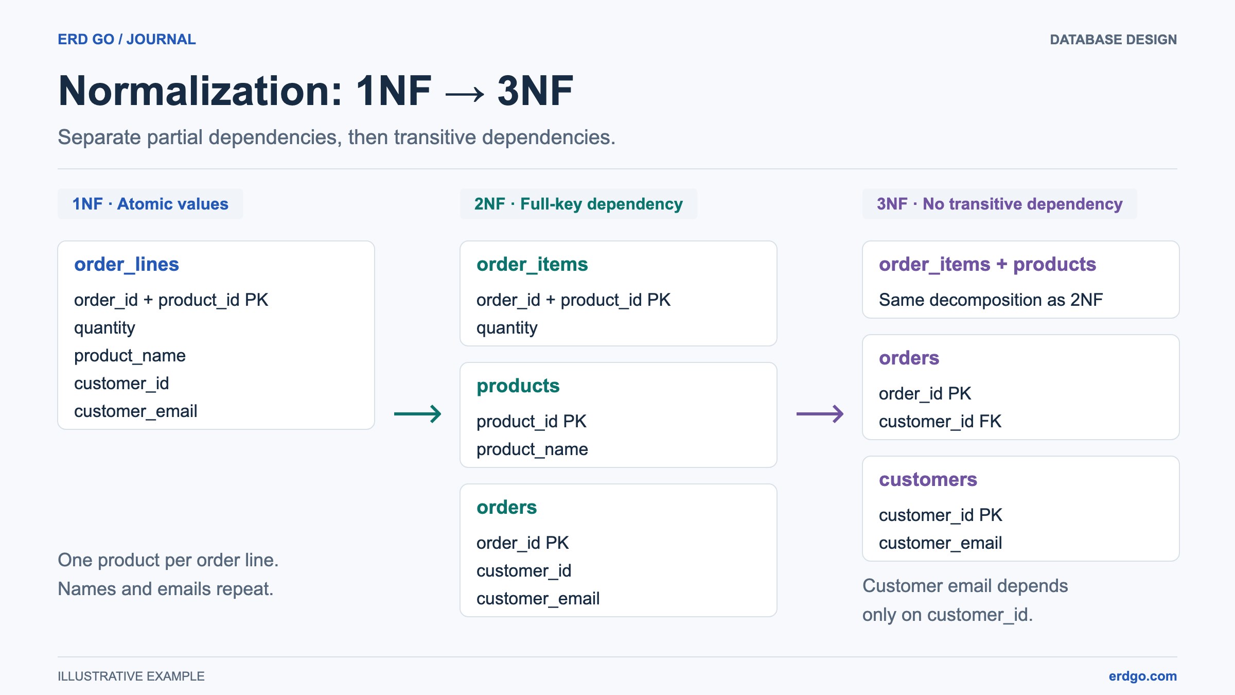
Task: Click customer_id in 2NF orders card
Action: click(x=524, y=571)
